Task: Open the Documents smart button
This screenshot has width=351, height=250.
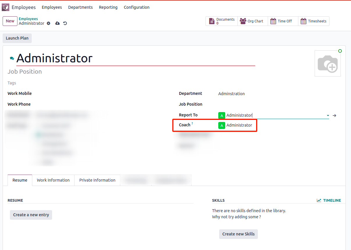Action: tap(222, 21)
